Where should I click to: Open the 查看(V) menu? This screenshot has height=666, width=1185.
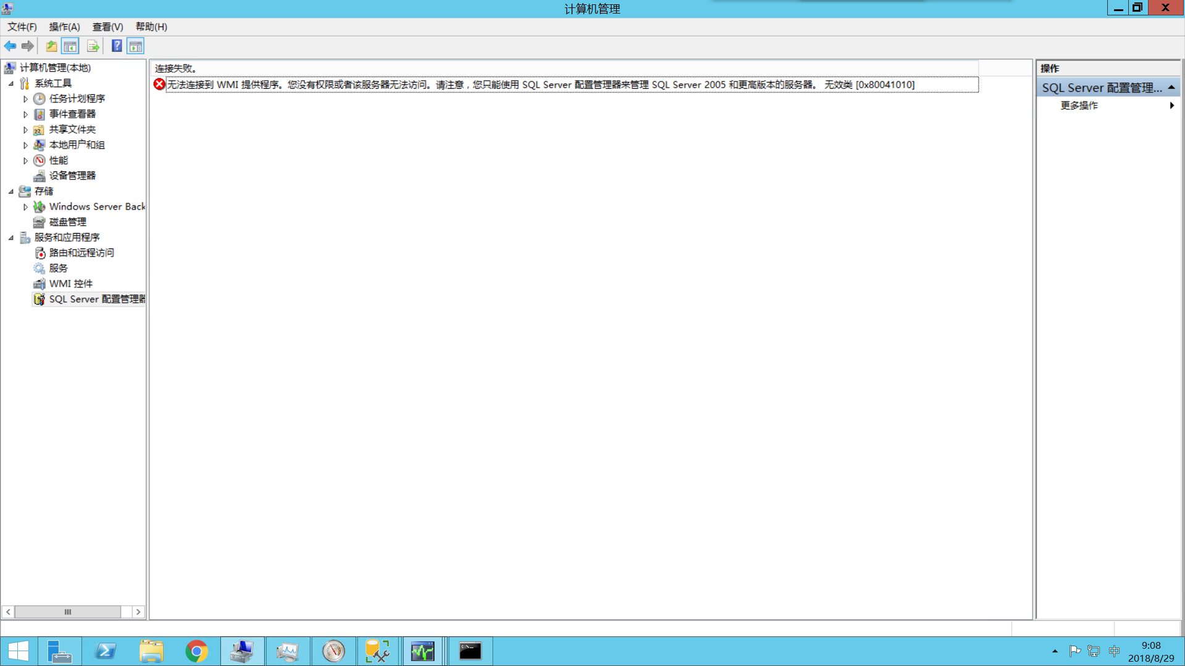pos(108,27)
